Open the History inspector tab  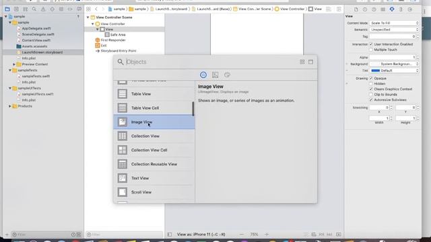tap(365, 9)
